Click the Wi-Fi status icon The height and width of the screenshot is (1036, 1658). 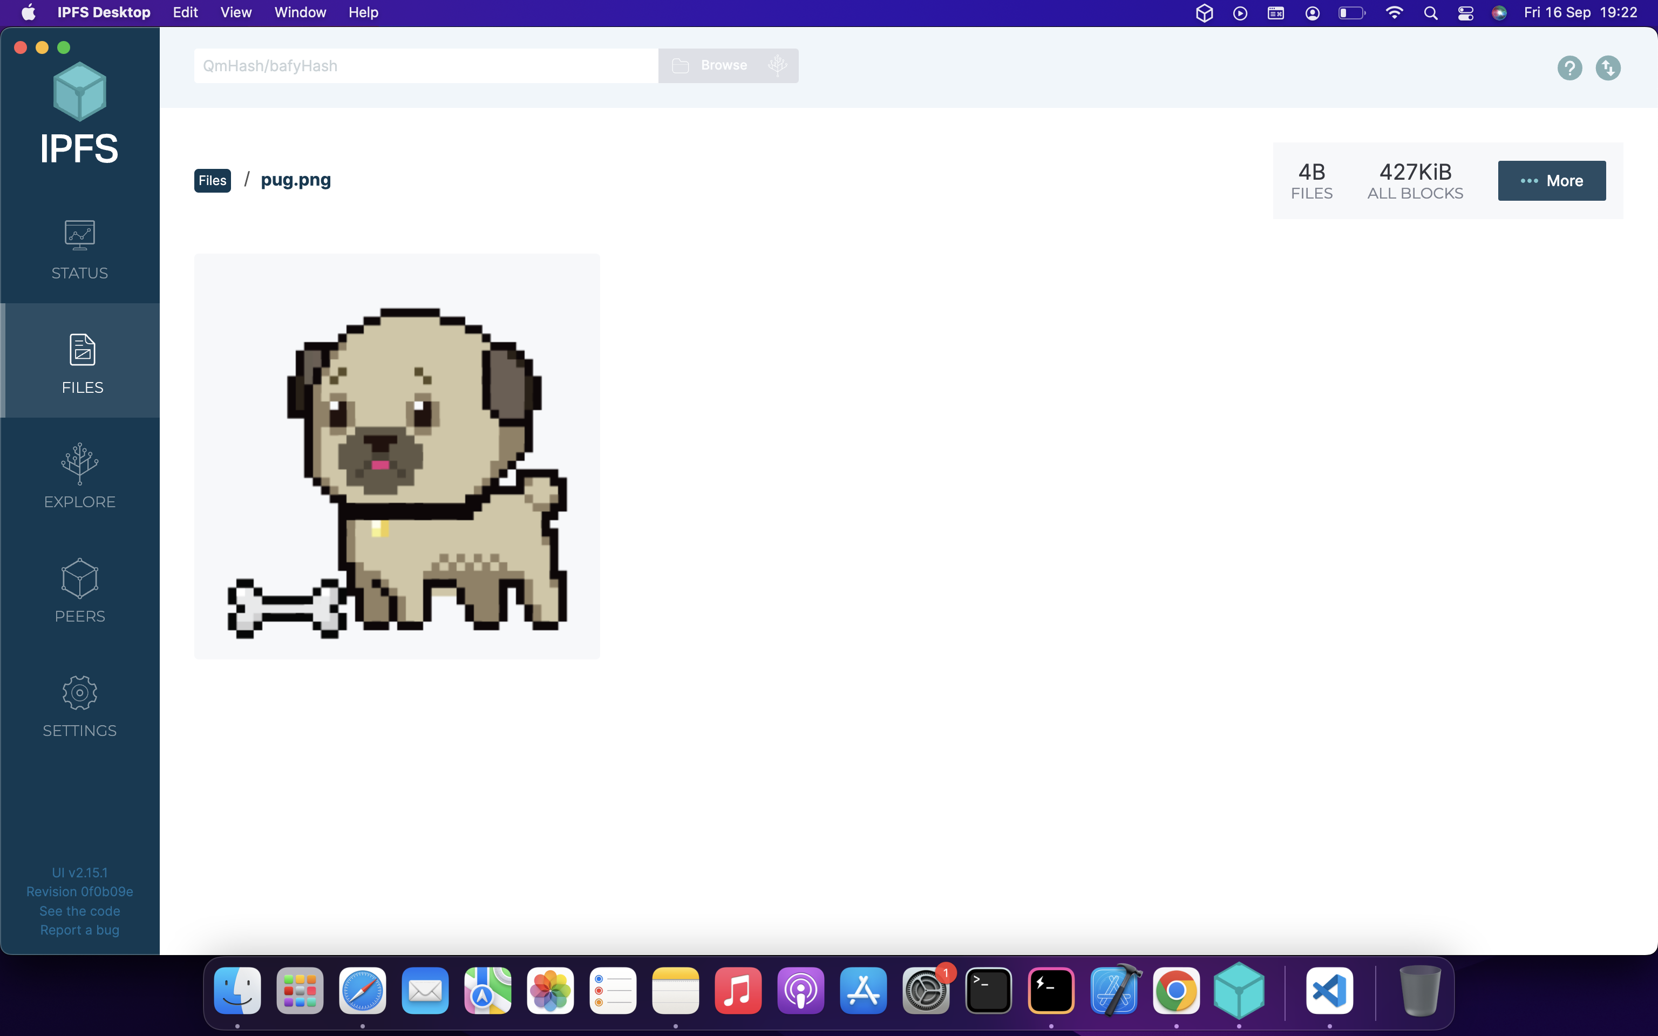click(x=1394, y=13)
